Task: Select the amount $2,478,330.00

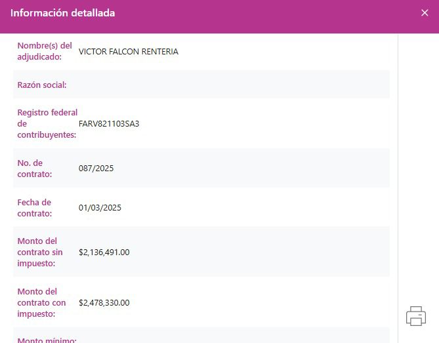Action: click(104, 303)
